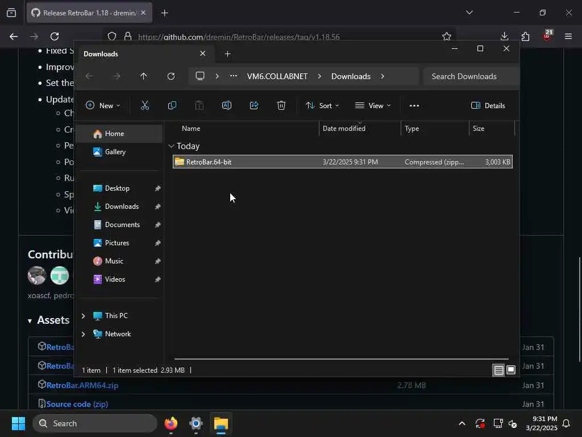Reload the GitHub page in Firefox
This screenshot has height=437, width=582.
tap(55, 36)
